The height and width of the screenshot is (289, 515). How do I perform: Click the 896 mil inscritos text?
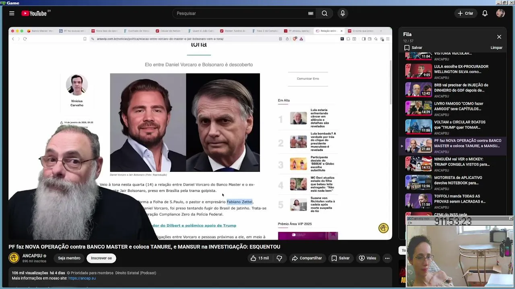pos(34,261)
